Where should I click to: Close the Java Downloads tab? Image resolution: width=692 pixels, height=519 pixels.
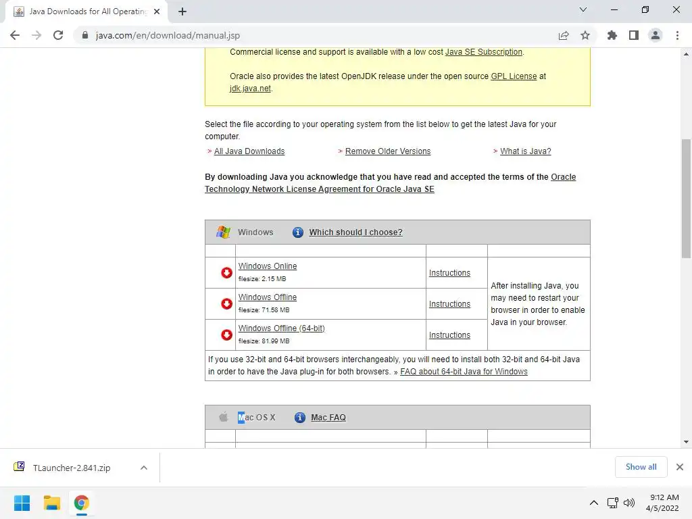pos(157,11)
